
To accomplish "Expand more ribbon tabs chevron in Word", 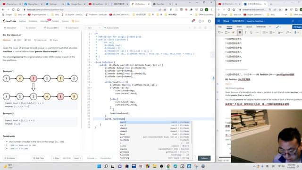I will (270, 27).
